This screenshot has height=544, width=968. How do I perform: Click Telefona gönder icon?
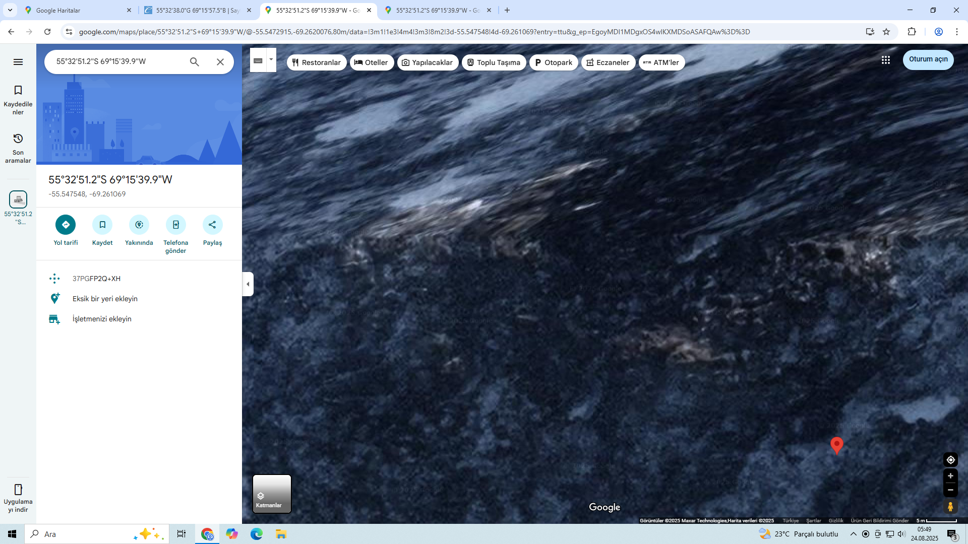(175, 225)
